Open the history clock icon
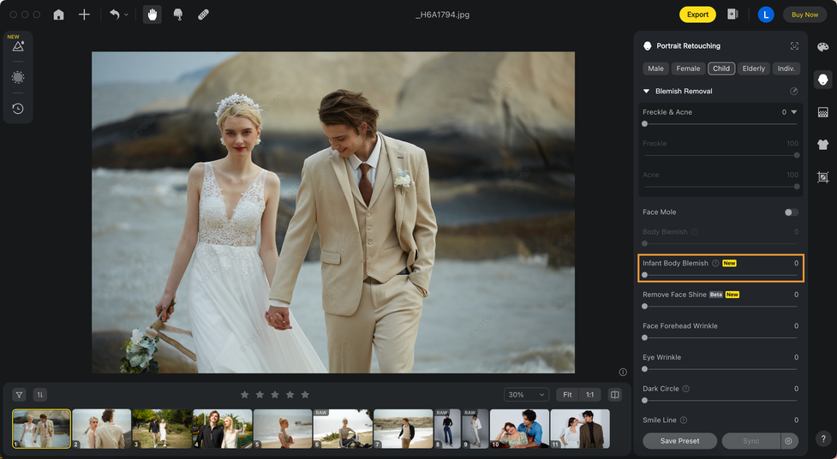 point(18,109)
